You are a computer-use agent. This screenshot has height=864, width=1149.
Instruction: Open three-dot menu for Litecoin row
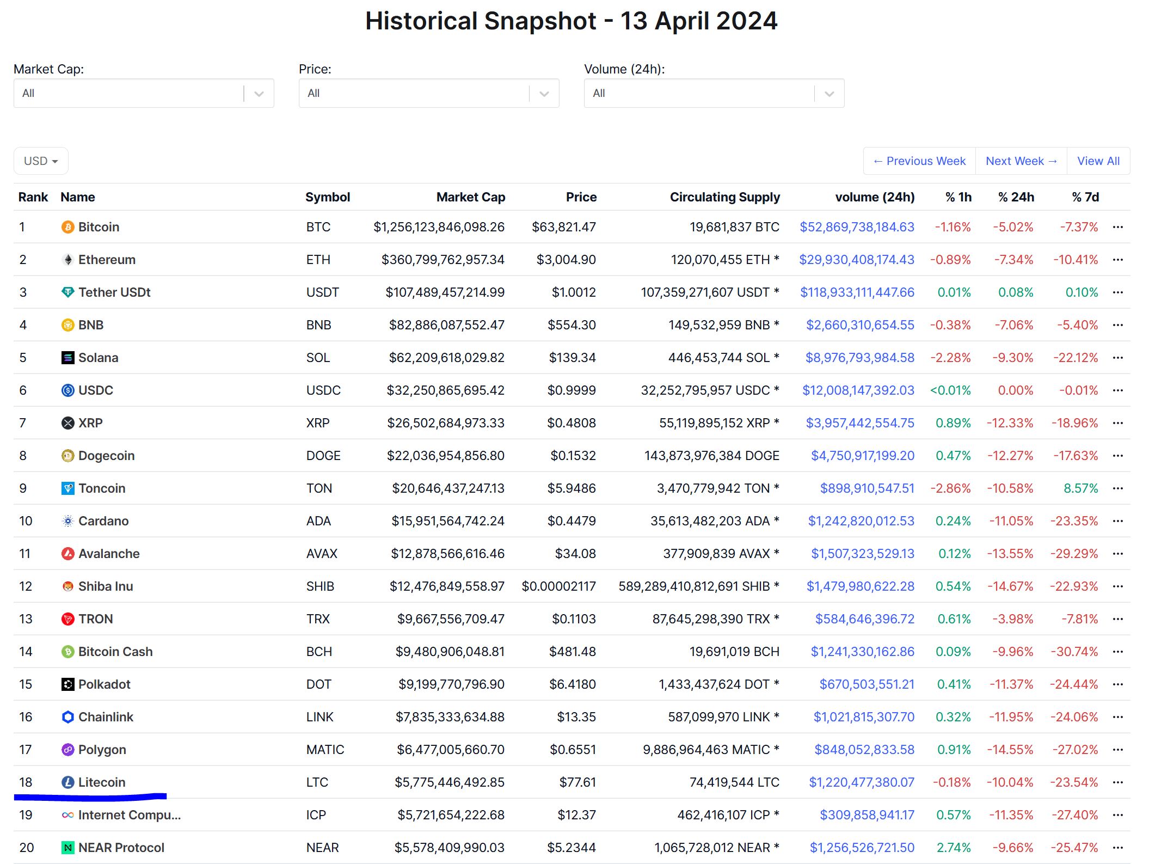1117,782
